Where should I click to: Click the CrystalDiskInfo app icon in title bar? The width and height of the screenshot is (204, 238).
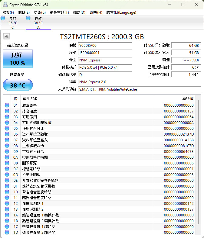point(5,5)
